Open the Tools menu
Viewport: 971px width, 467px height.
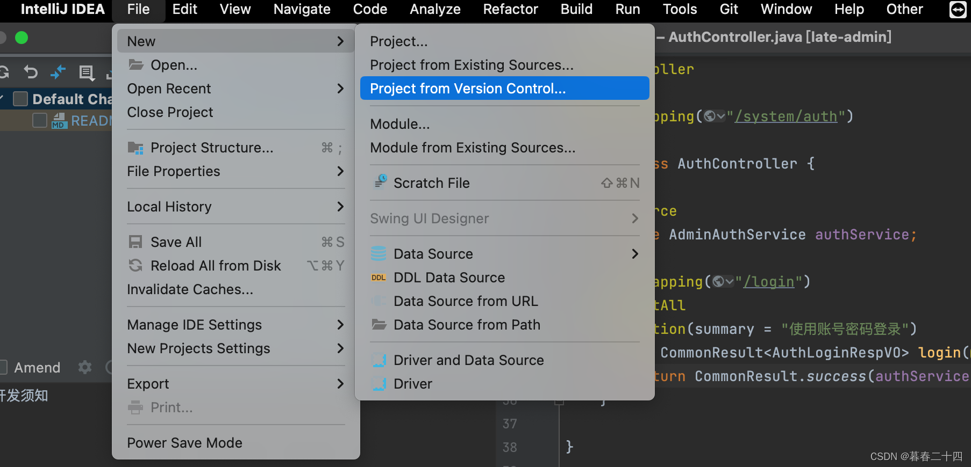pyautogui.click(x=680, y=9)
